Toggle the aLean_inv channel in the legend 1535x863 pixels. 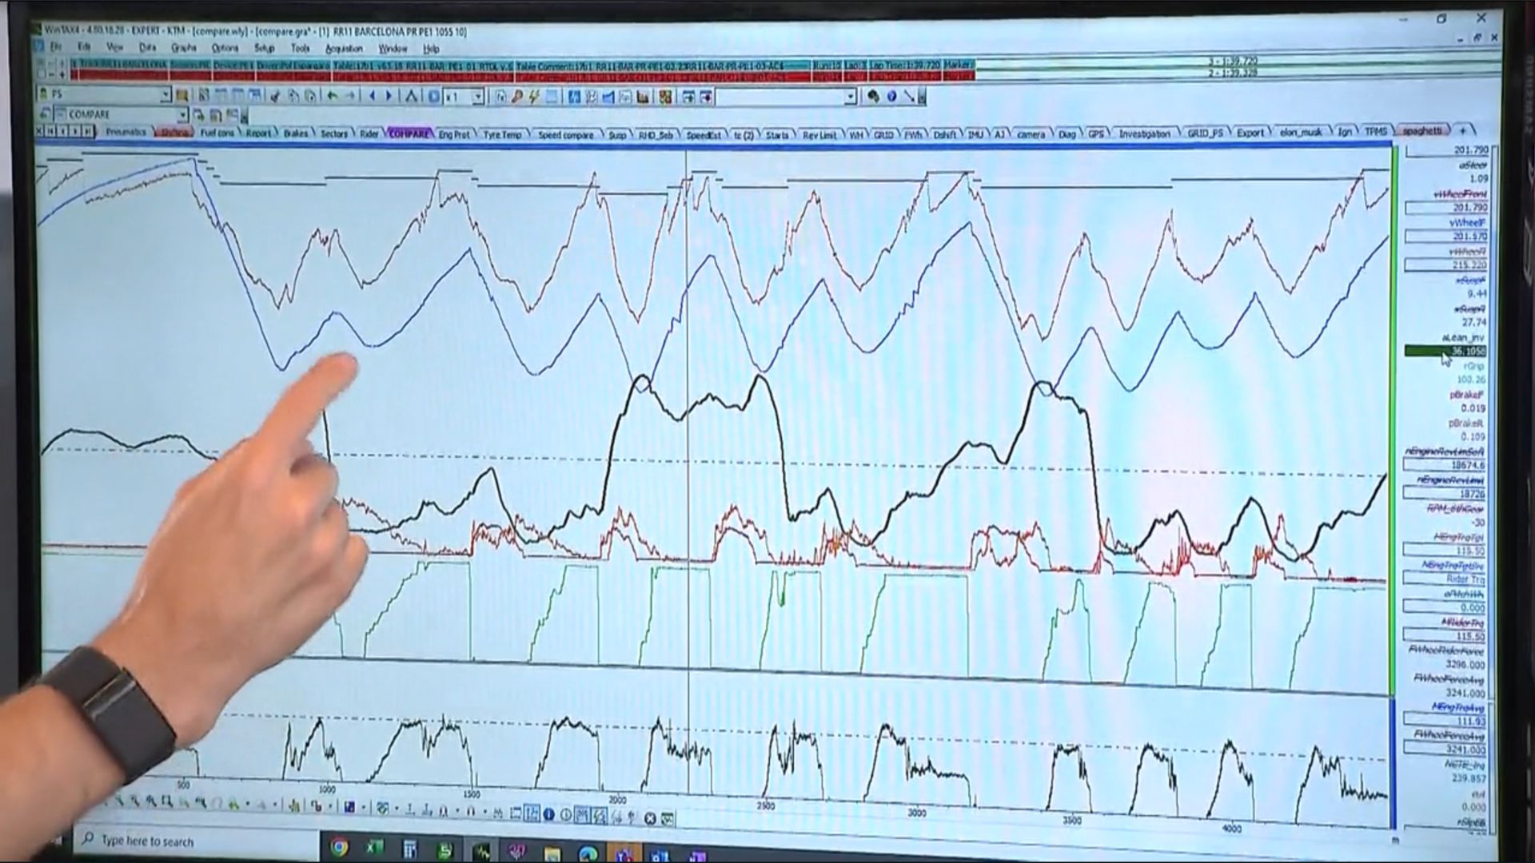1463,338
